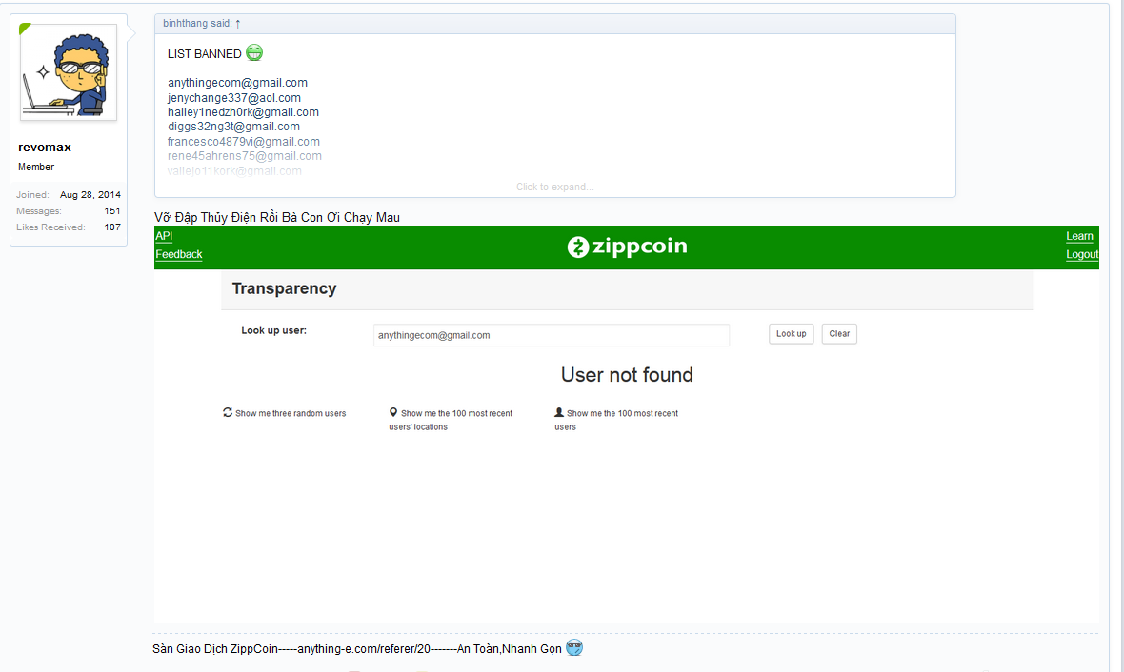
Task: Click the join date 'Aug 28, 2014'
Action: click(x=90, y=195)
